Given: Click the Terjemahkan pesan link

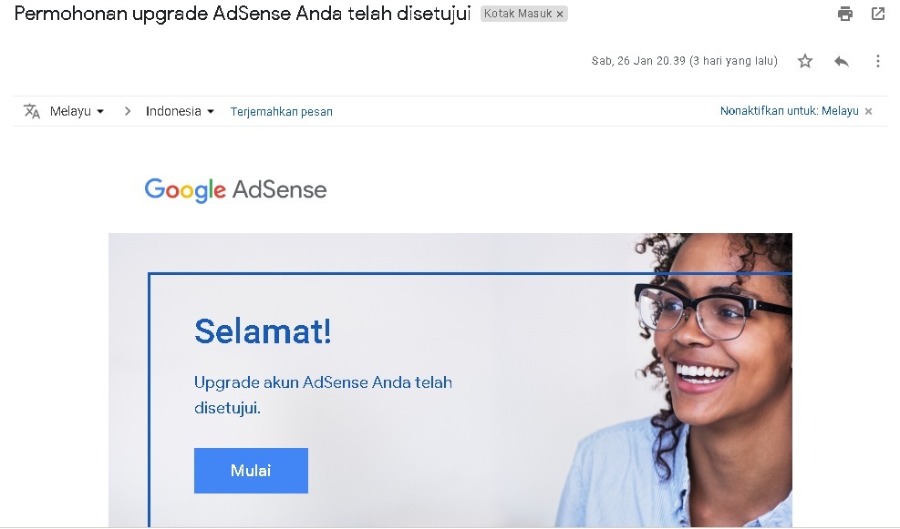Looking at the screenshot, I should point(281,112).
